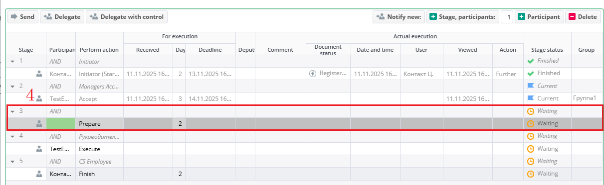This screenshot has height=185, width=604.
Task: Click the Stage column header
Action: click(x=26, y=50)
